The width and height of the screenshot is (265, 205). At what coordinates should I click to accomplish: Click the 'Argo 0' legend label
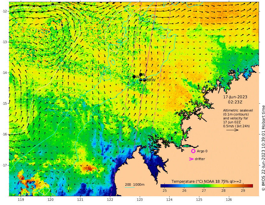[202, 151]
